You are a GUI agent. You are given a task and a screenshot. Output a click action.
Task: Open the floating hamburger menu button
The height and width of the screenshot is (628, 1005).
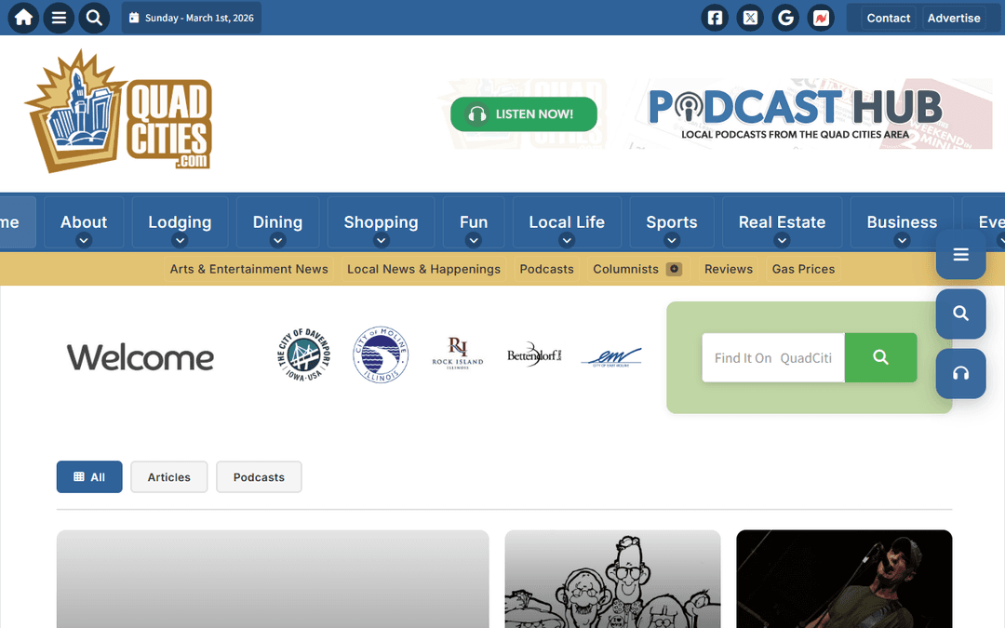coord(960,254)
